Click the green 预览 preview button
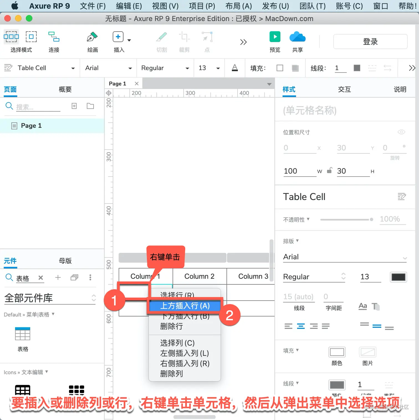 tap(275, 37)
